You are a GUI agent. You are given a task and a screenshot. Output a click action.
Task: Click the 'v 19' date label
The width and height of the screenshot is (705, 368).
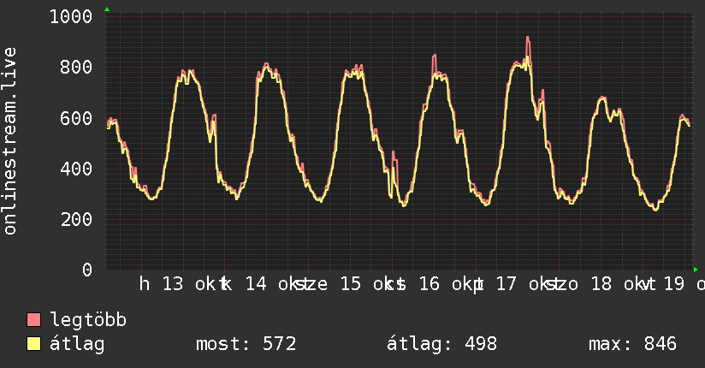pyautogui.click(x=665, y=284)
